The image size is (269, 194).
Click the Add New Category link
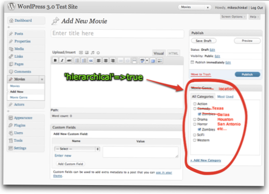206,160
